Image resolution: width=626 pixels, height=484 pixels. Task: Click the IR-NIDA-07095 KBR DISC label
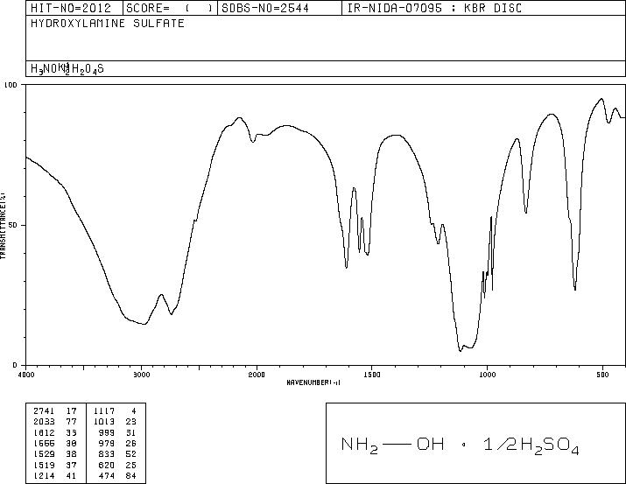pos(434,8)
